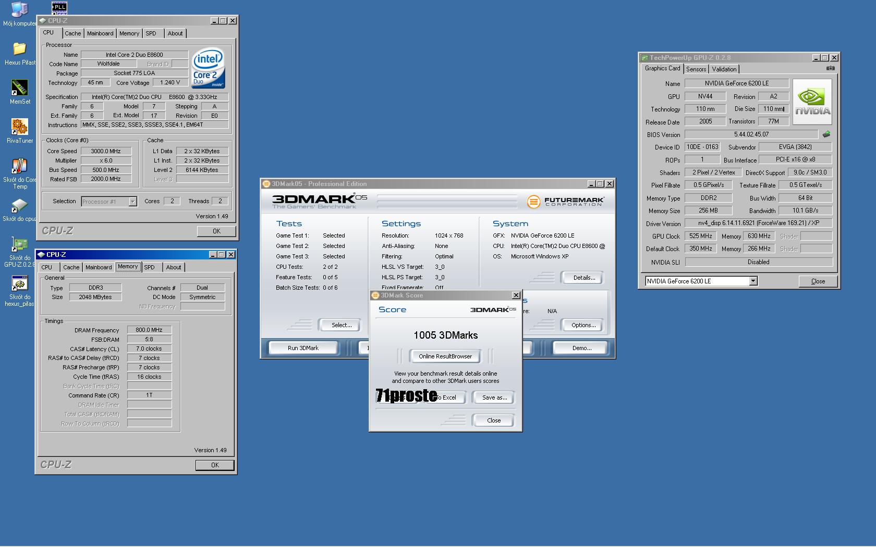Click the BIOS Version field in GPU-Z
The width and height of the screenshot is (876, 547).
point(751,134)
